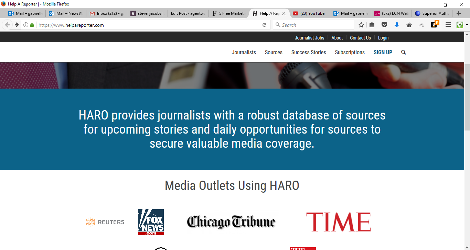Open the Journalist Jobs link
The image size is (470, 250).
309,38
